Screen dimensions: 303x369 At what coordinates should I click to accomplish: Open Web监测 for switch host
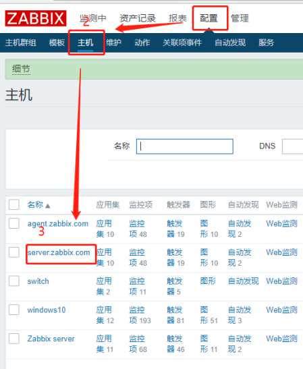[x=282, y=281]
